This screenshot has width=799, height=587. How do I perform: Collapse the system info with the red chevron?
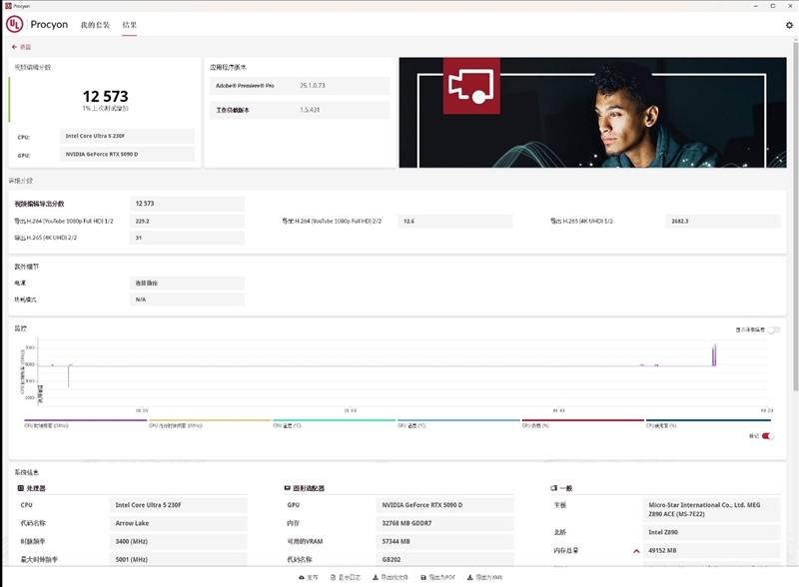(x=637, y=550)
